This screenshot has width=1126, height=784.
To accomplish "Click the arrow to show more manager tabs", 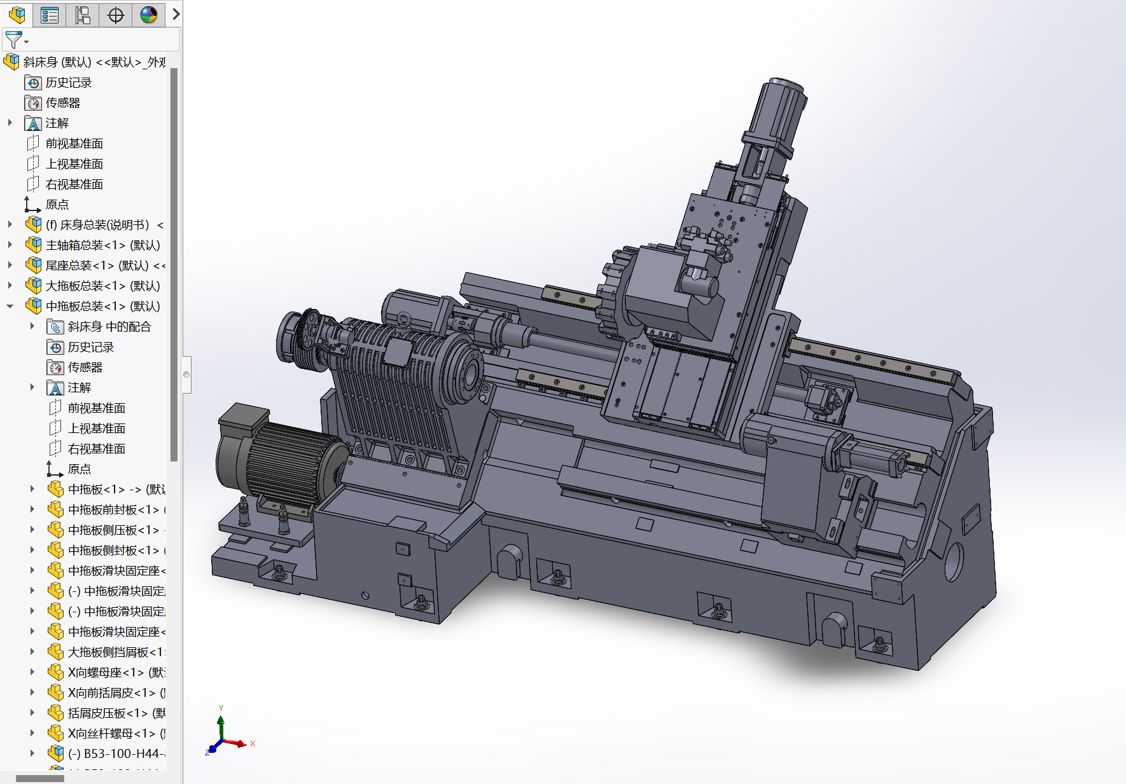I will click(176, 14).
